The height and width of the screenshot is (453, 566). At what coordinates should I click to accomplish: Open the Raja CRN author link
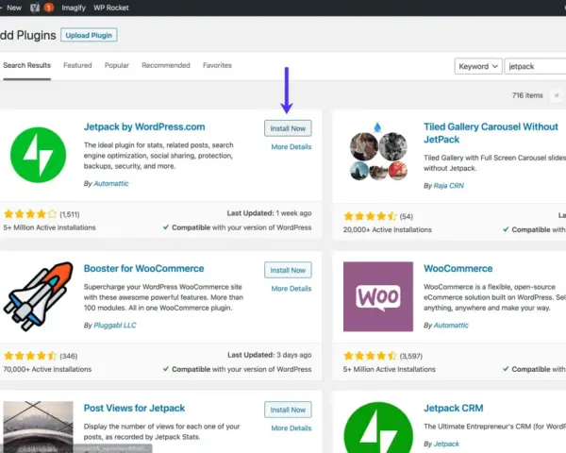pos(449,186)
